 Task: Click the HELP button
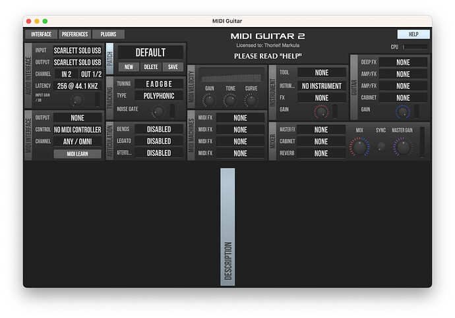pos(413,34)
